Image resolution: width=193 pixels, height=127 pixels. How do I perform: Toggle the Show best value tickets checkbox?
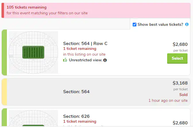click(x=134, y=25)
